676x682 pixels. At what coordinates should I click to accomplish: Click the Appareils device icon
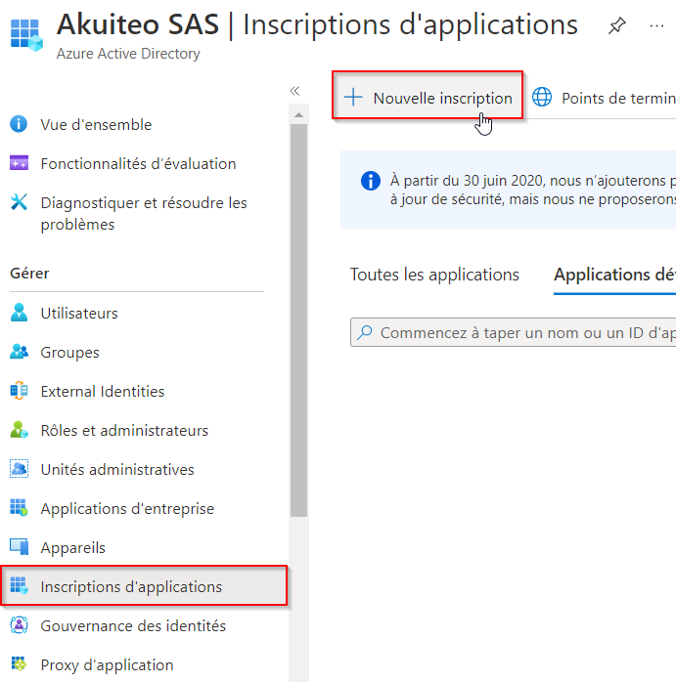pos(19,547)
